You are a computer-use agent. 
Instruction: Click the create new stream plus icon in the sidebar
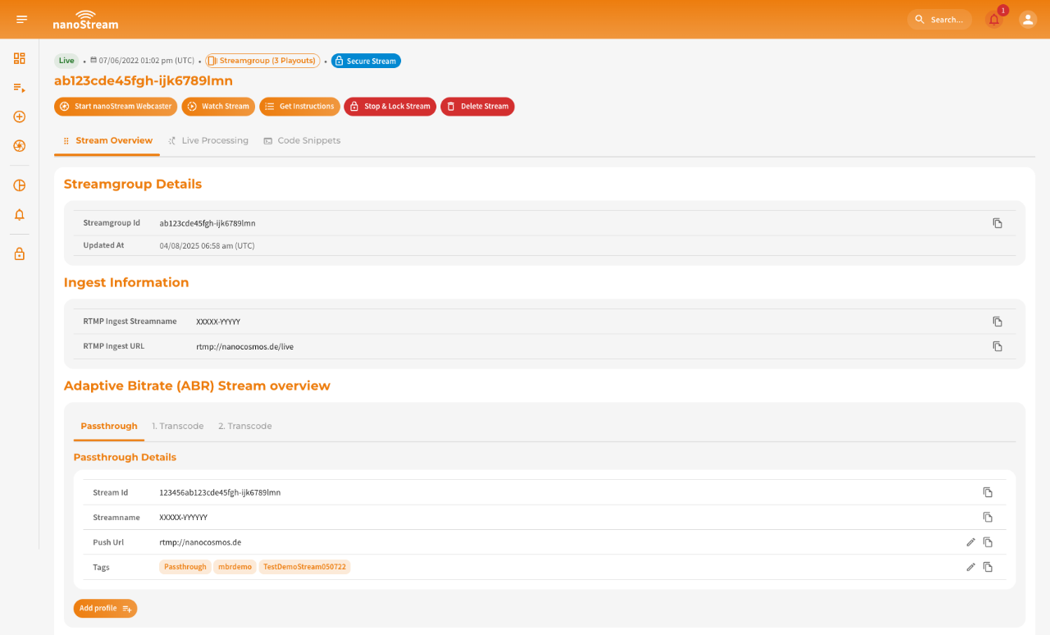coord(20,116)
